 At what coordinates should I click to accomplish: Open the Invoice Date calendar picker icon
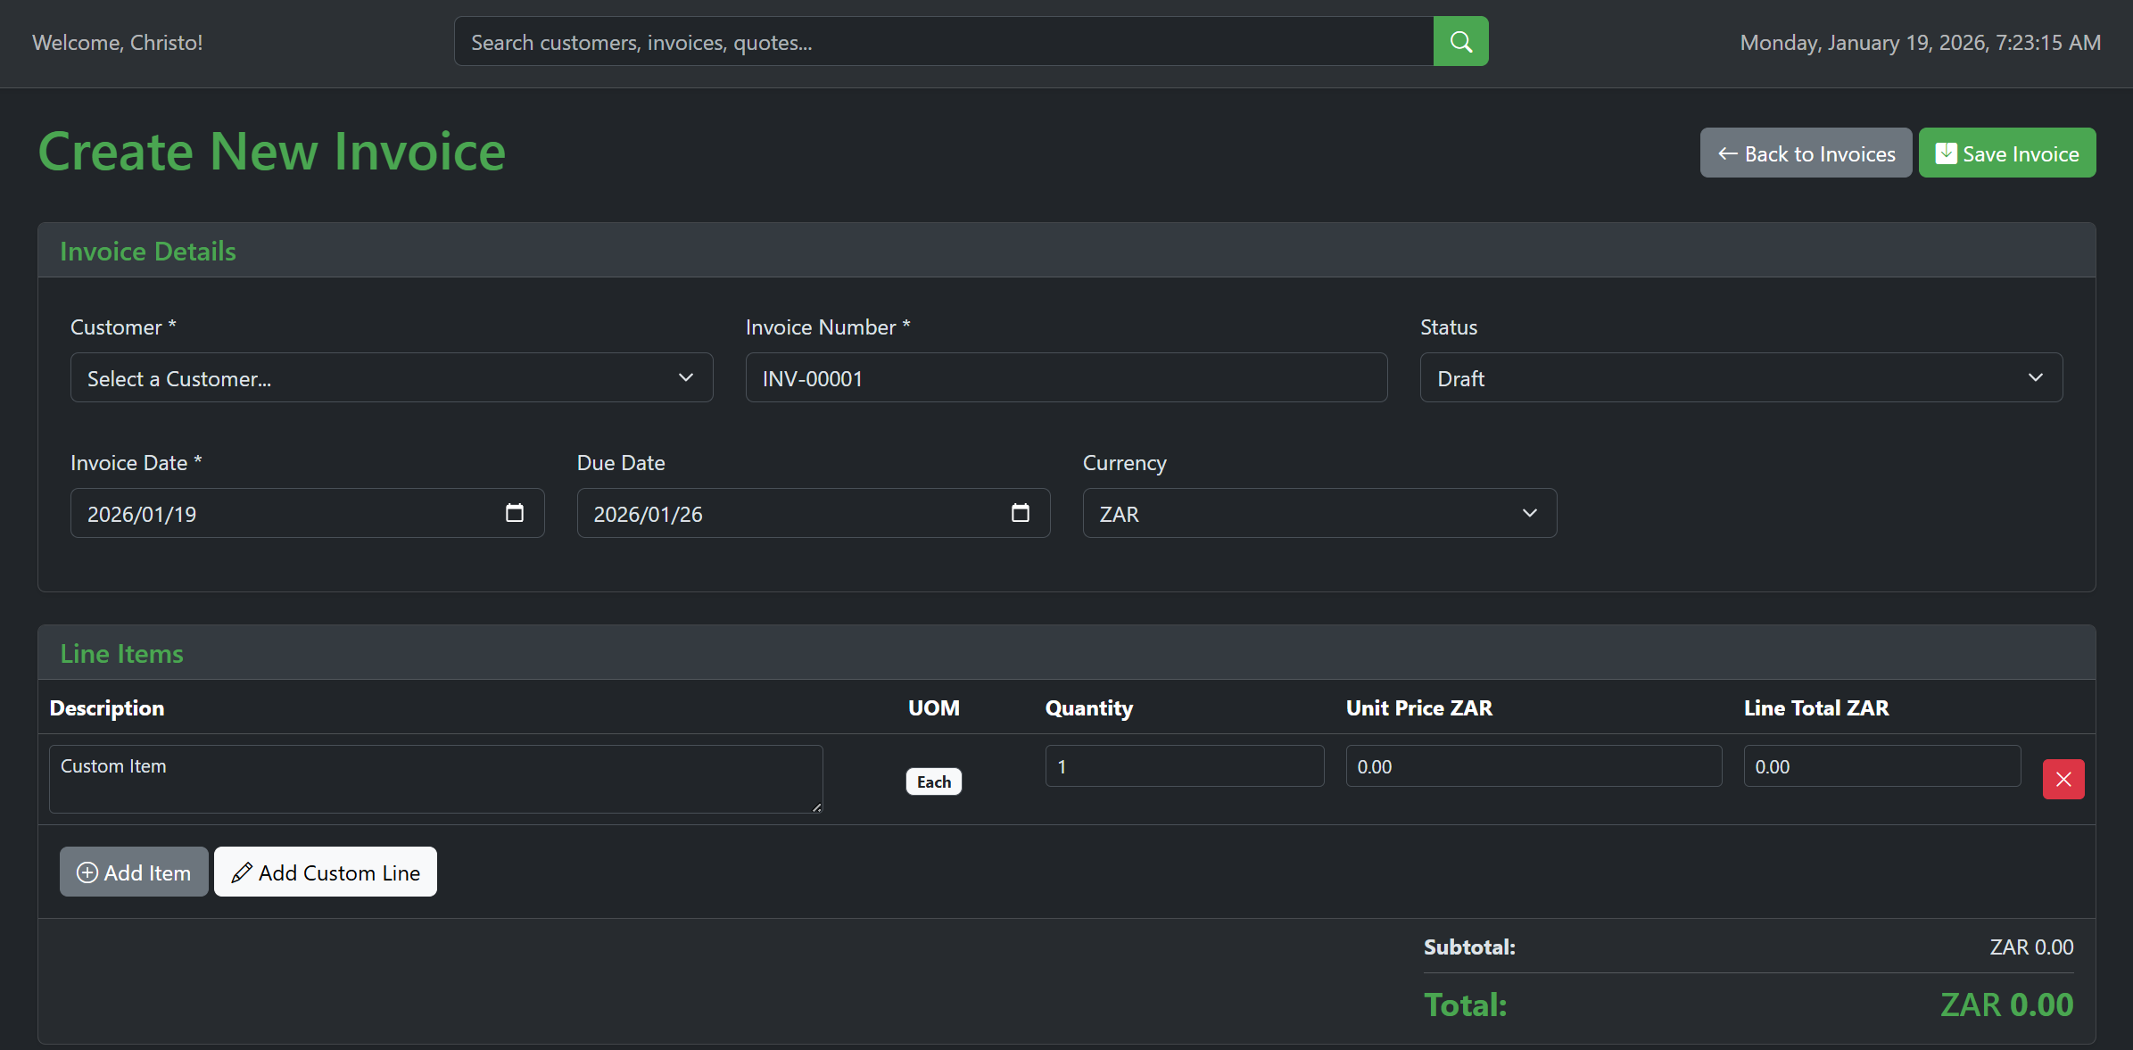coord(514,513)
